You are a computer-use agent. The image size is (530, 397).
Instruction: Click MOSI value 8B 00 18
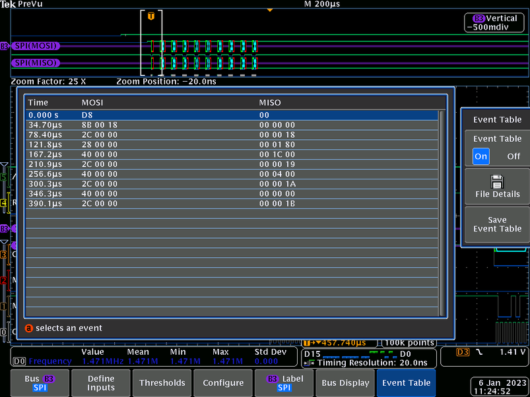click(x=100, y=125)
